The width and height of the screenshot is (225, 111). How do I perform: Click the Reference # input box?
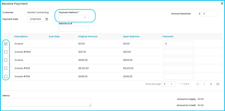tap(74, 29)
